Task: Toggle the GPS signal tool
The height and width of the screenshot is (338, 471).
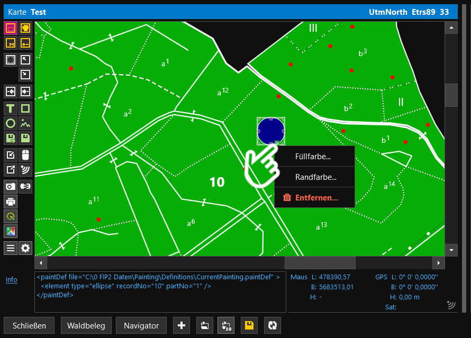Action: pos(25,170)
